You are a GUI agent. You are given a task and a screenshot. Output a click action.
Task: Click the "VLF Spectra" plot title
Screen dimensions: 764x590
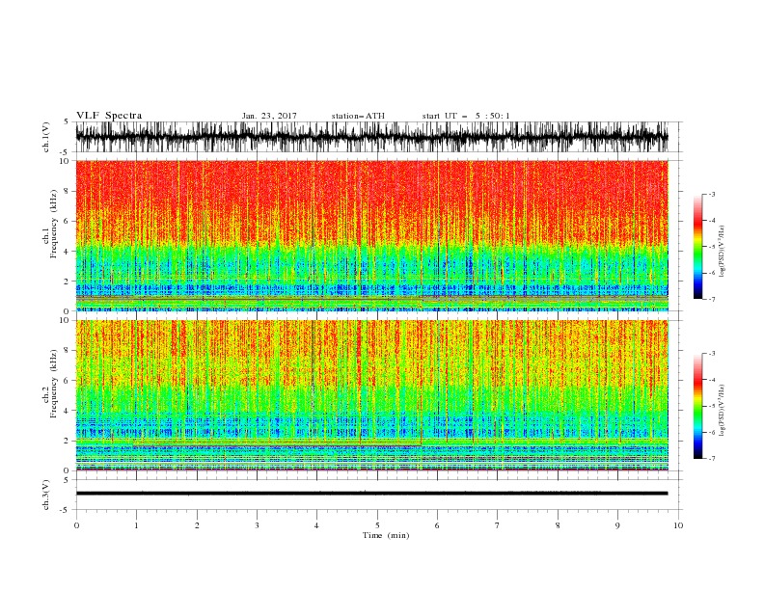[x=109, y=116]
